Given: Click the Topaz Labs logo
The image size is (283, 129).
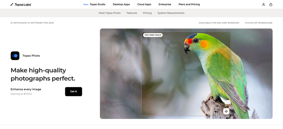Looking at the screenshot, I should [21, 5].
